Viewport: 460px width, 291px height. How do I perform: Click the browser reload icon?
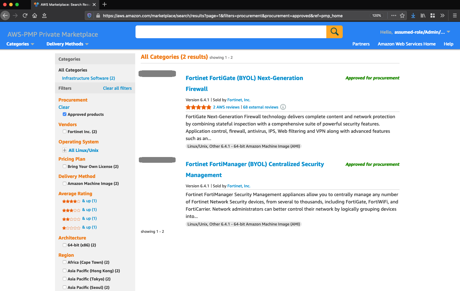(25, 15)
